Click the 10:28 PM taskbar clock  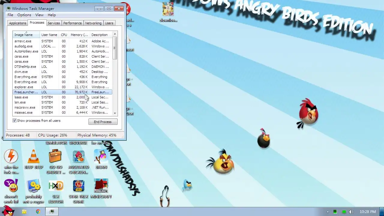(x=367, y=212)
